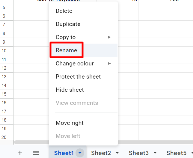Select Copy to in context menu
Screen dimensions: 193x158
[83, 37]
